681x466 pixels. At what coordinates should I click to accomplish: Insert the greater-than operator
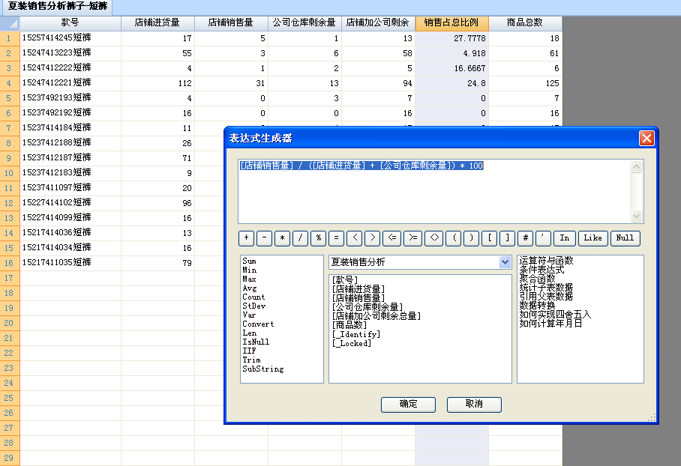(373, 237)
